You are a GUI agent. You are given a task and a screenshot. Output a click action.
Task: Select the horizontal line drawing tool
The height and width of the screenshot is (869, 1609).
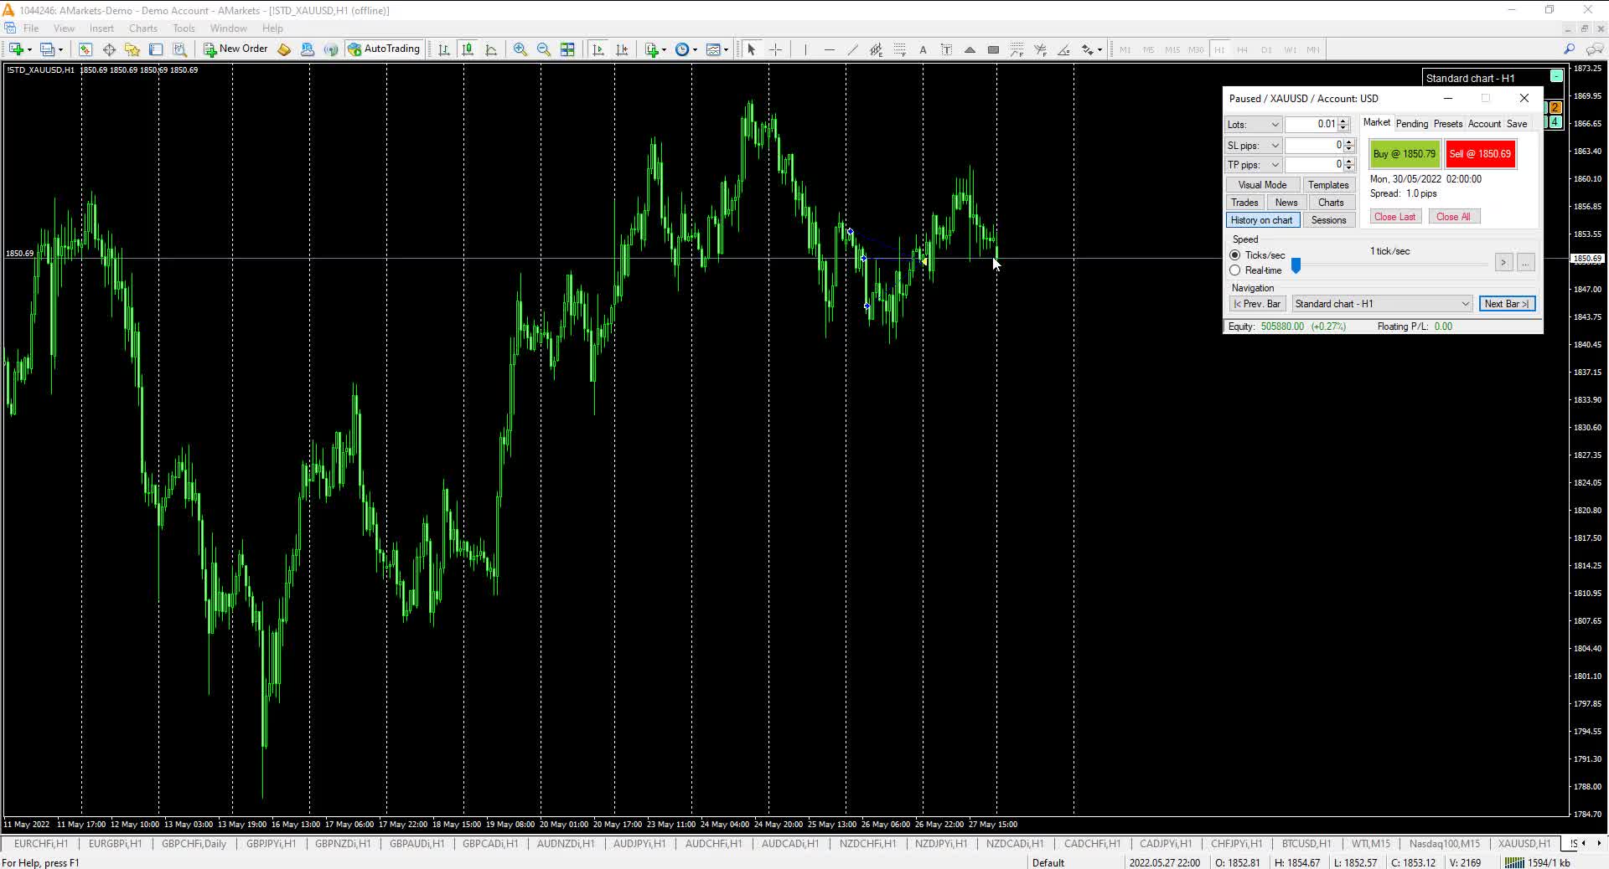829,49
